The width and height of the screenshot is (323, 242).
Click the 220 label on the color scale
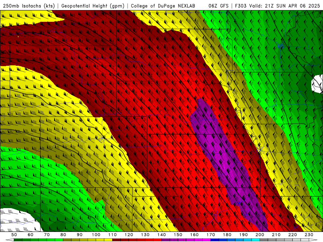coord(292,235)
